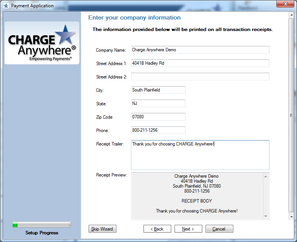Click the Skip Wizard button
Viewport: 297px width, 242px height.
[x=102, y=229]
